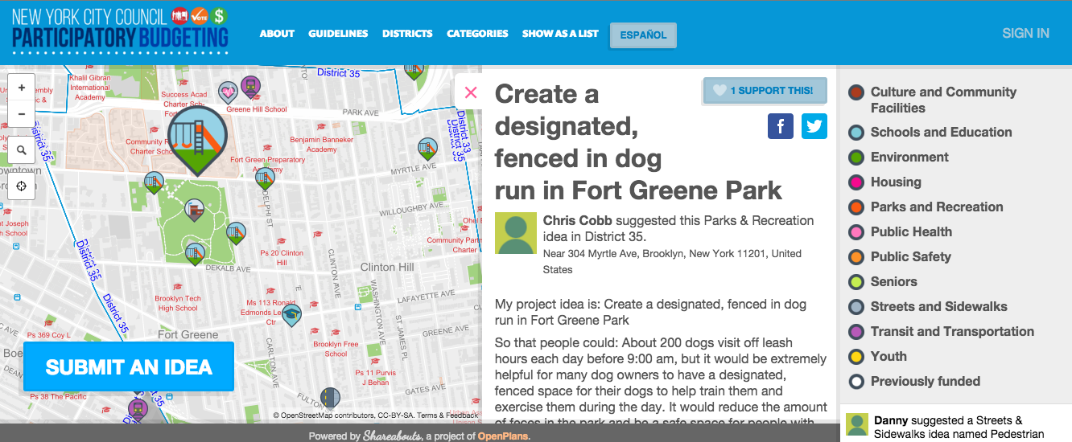
Task: Close the idea detail panel
Action: coord(471,92)
